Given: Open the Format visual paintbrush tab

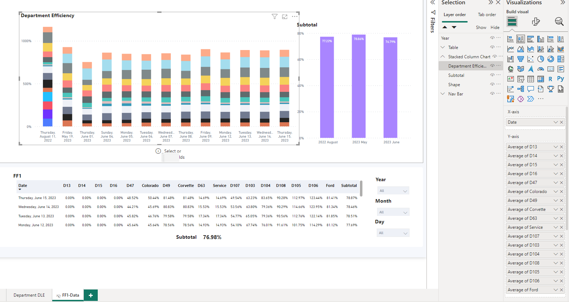Looking at the screenshot, I should (x=536, y=22).
